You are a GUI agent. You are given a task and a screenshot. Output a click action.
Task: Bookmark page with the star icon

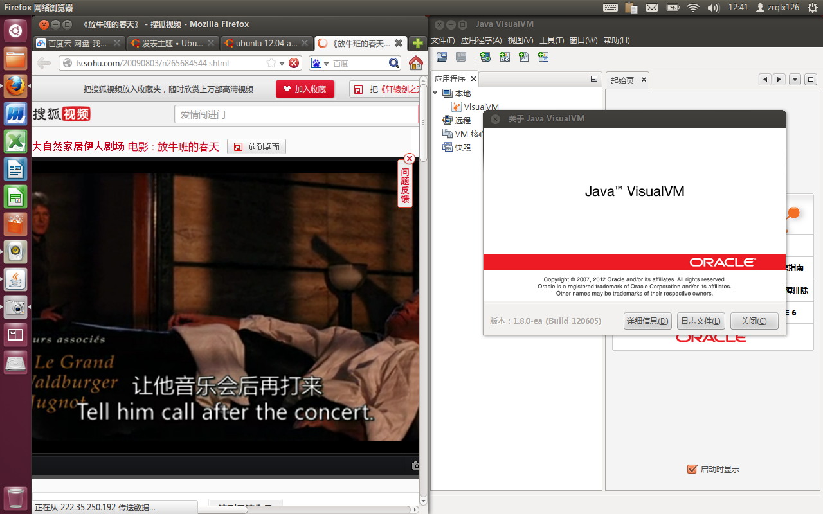(271, 63)
